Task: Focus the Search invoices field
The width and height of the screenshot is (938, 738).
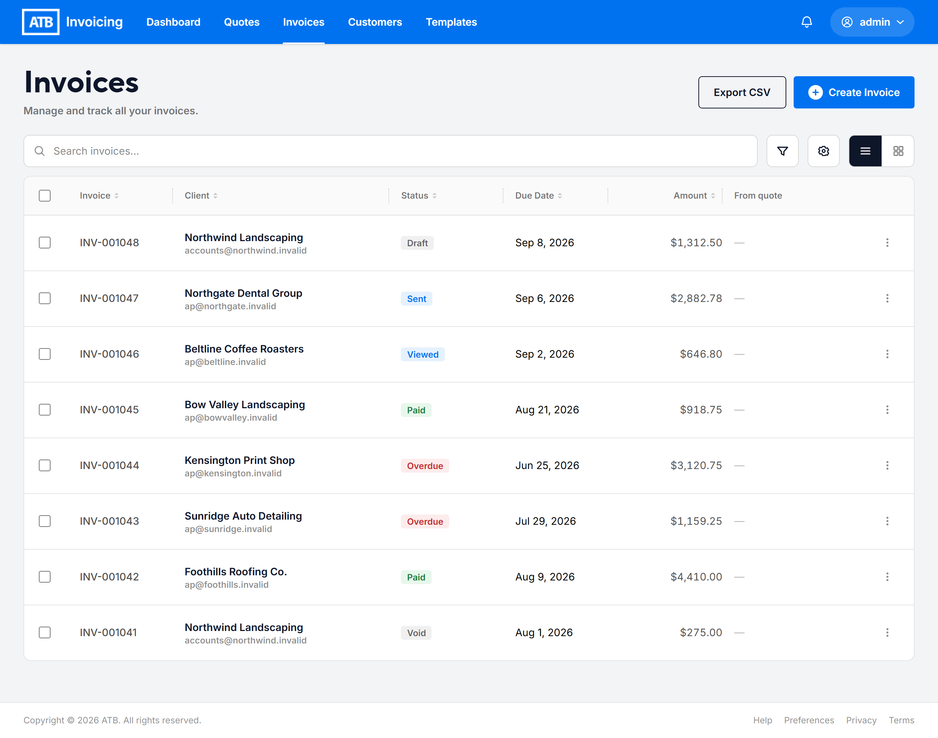Action: pos(390,151)
